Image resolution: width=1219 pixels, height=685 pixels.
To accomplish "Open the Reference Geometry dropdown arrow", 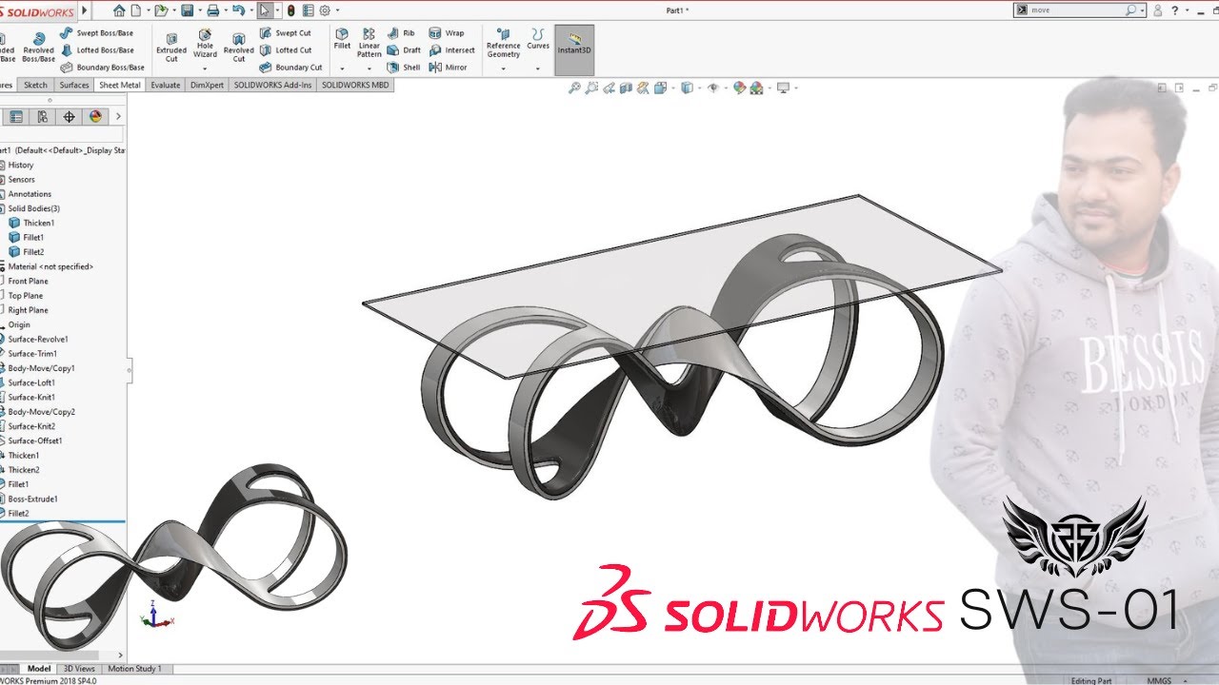I will [x=503, y=68].
